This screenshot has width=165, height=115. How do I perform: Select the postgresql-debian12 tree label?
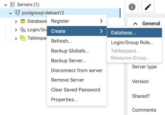tap(43, 13)
